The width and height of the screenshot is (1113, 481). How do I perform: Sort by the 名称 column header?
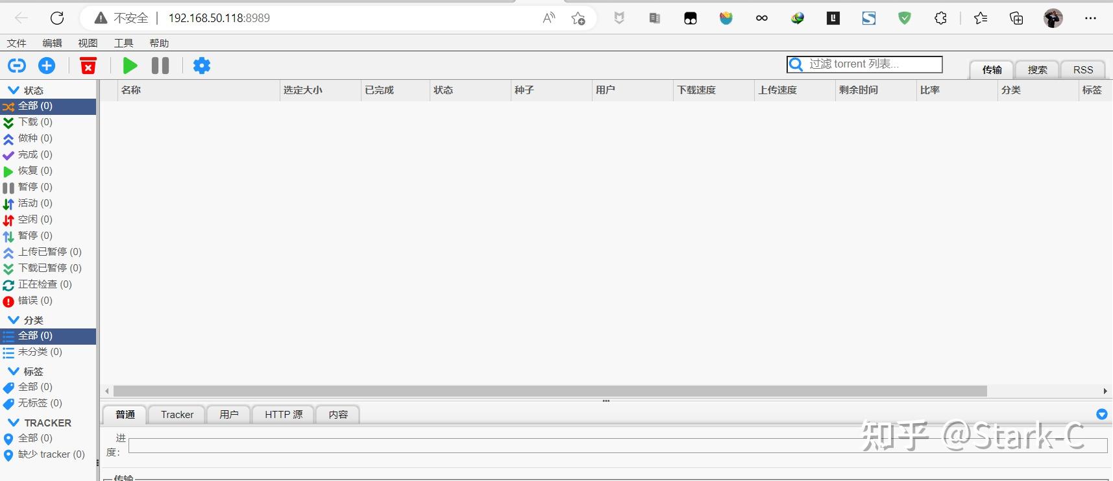click(199, 90)
